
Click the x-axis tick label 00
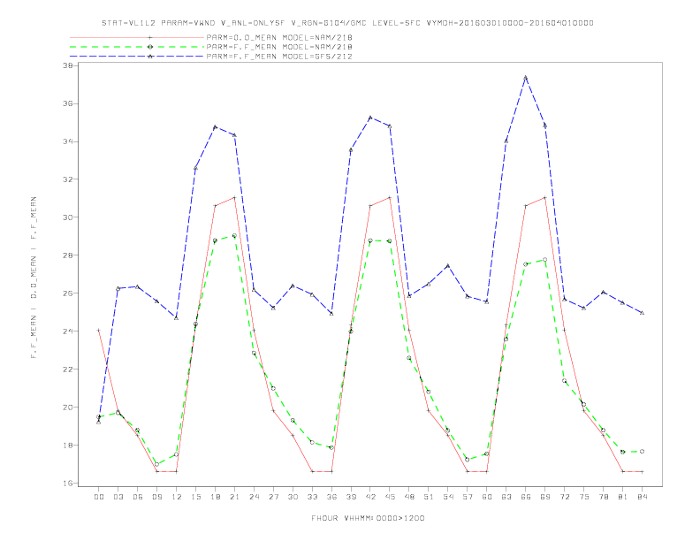pos(99,497)
